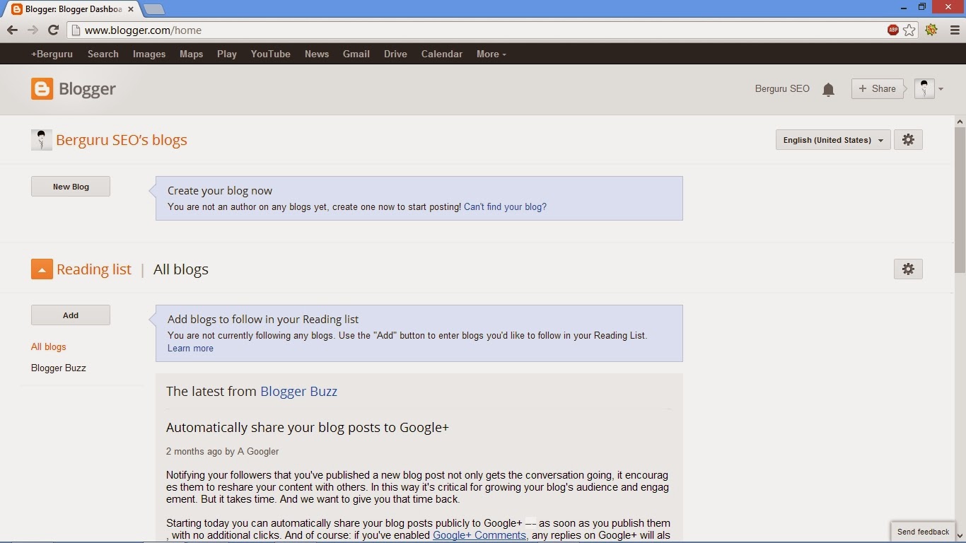Open the Blogger Buzz heading link
The width and height of the screenshot is (966, 543).
point(298,391)
